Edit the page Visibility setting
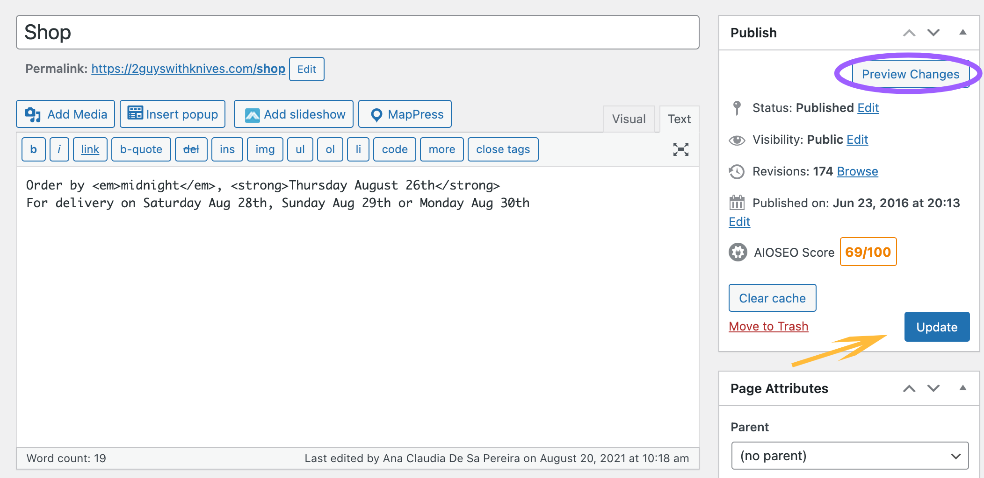 click(x=857, y=140)
